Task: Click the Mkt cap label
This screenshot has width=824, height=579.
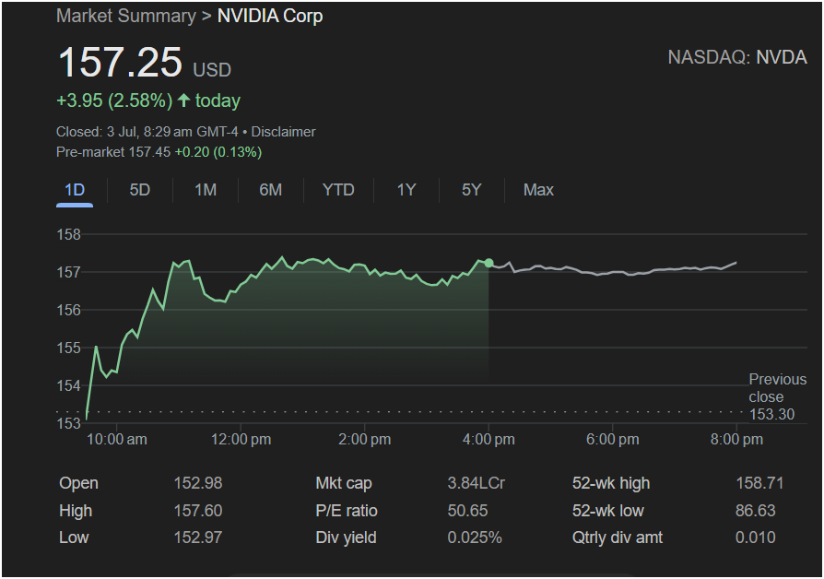Action: click(x=344, y=483)
